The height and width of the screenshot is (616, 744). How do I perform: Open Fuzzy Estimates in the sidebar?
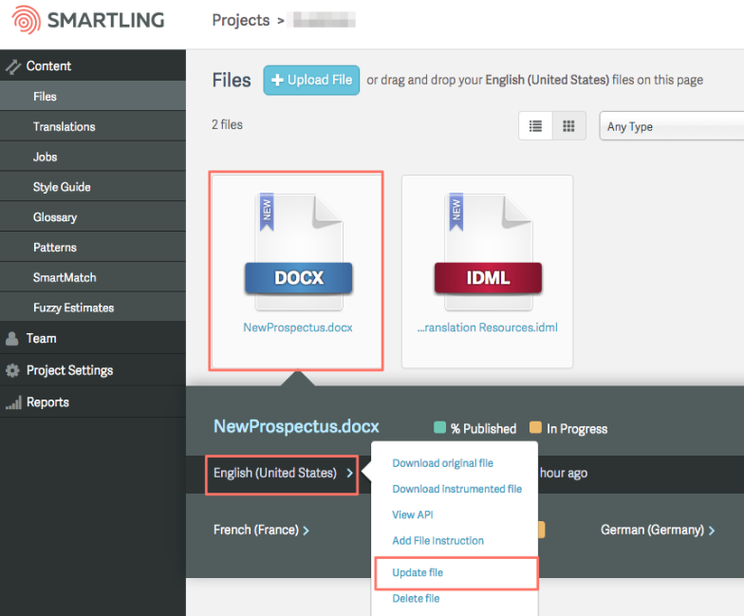coord(93,308)
